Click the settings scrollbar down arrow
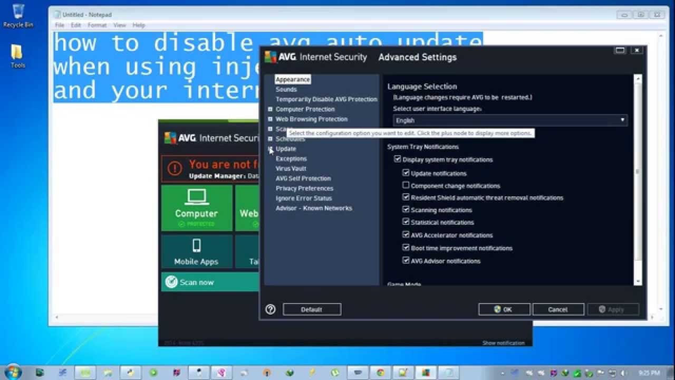Image resolution: width=675 pixels, height=380 pixels. tap(638, 281)
